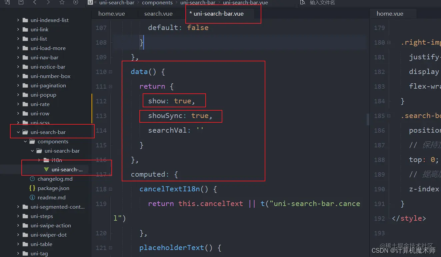Fold the .search-bo rule at line 185
The width and height of the screenshot is (441, 257).
point(389,116)
